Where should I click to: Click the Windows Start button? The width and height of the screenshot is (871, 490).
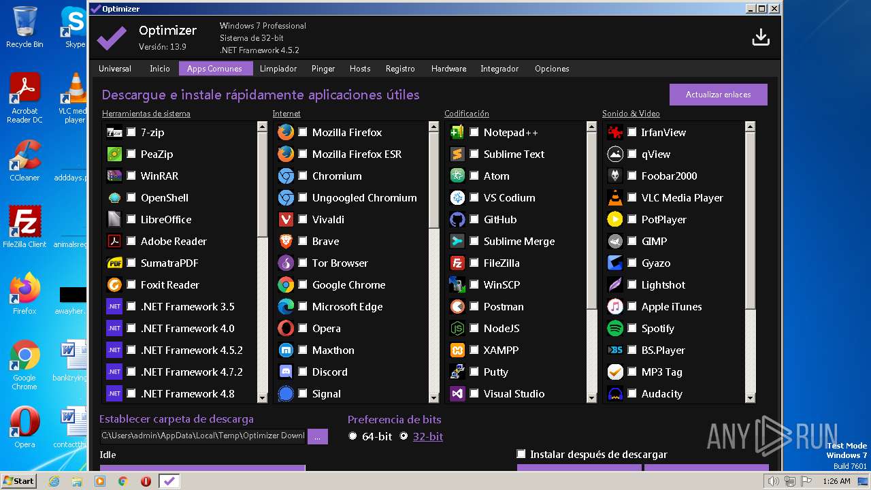pos(18,480)
